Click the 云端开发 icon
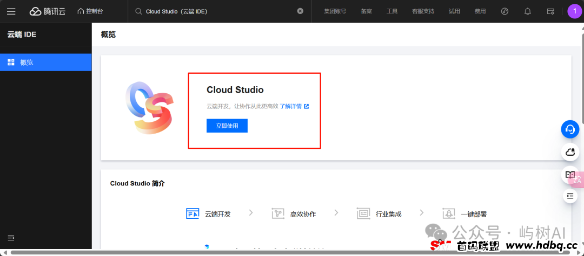Screen dimensions: 584x256 [x=193, y=214]
